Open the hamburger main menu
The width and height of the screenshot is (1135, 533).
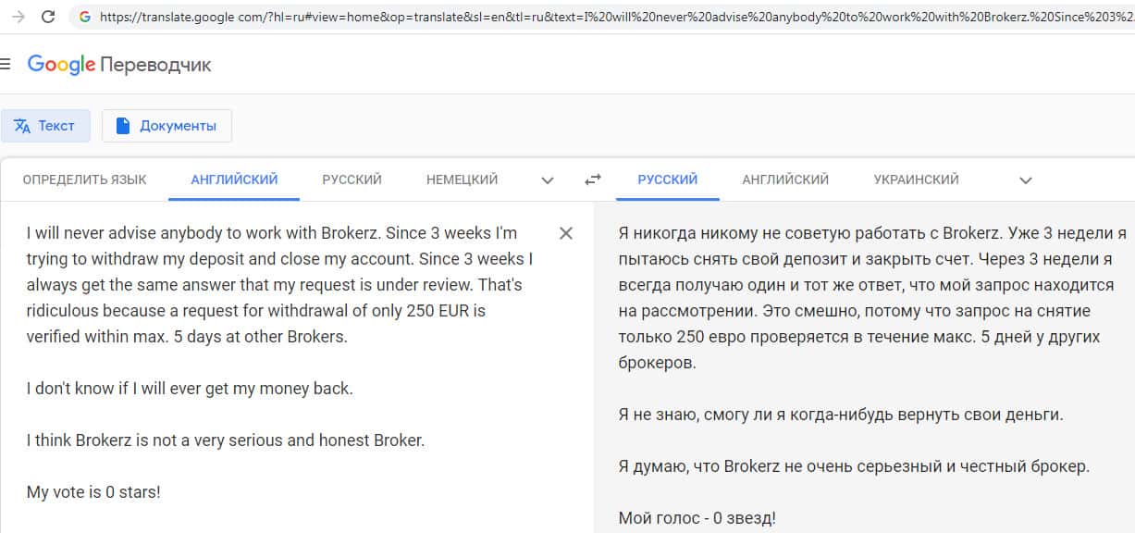6,64
